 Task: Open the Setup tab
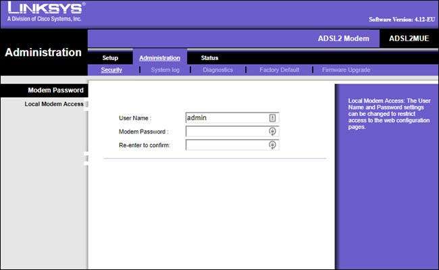click(110, 58)
